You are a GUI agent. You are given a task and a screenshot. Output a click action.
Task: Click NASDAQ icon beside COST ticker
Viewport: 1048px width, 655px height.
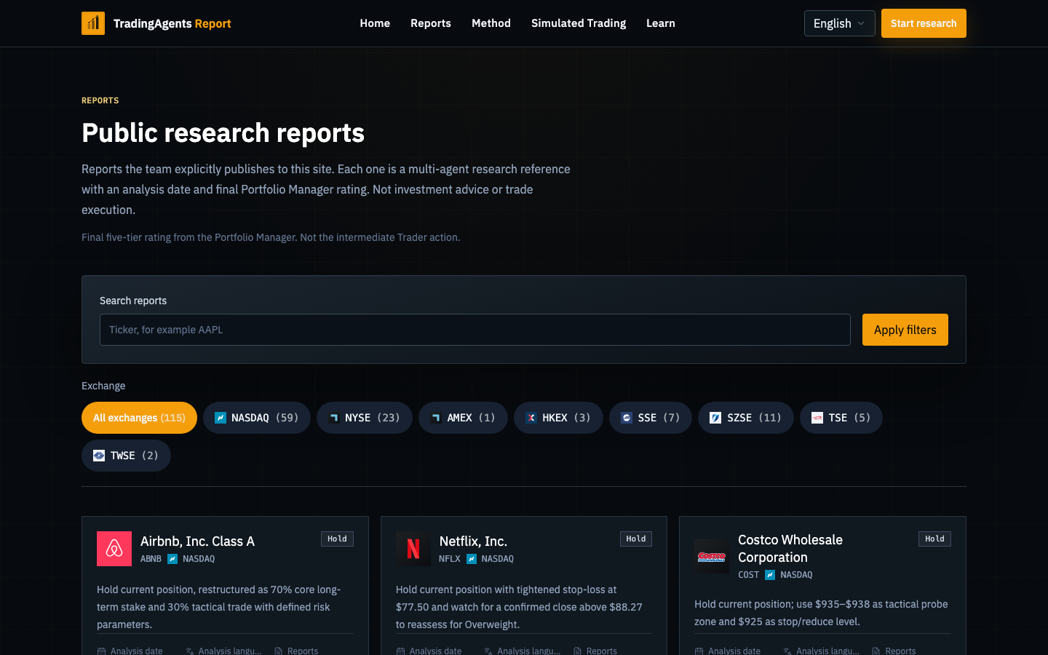770,575
